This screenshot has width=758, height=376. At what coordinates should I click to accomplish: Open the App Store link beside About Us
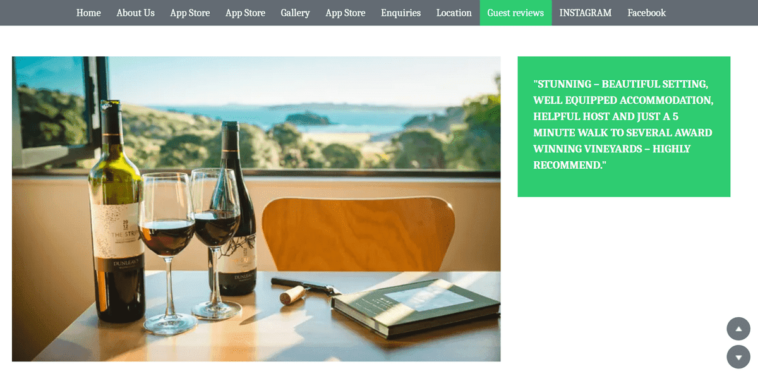(x=189, y=13)
